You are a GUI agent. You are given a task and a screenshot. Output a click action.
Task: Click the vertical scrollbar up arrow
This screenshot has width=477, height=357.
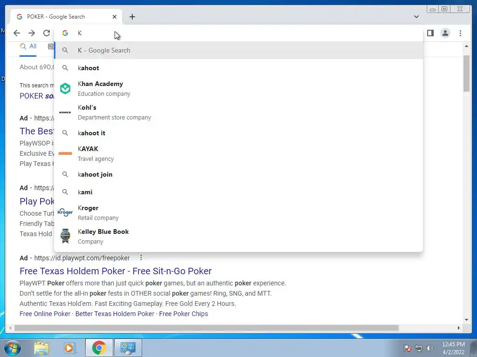click(x=466, y=46)
